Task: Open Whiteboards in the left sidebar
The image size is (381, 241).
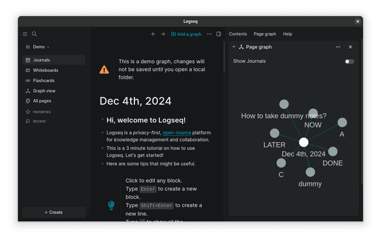Action: coord(54,70)
